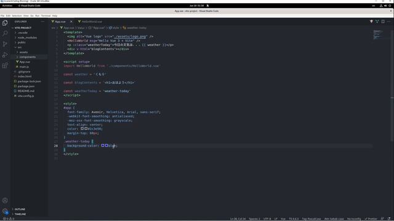
Task: Click the JS icon beside main.js
Action: pos(17,67)
